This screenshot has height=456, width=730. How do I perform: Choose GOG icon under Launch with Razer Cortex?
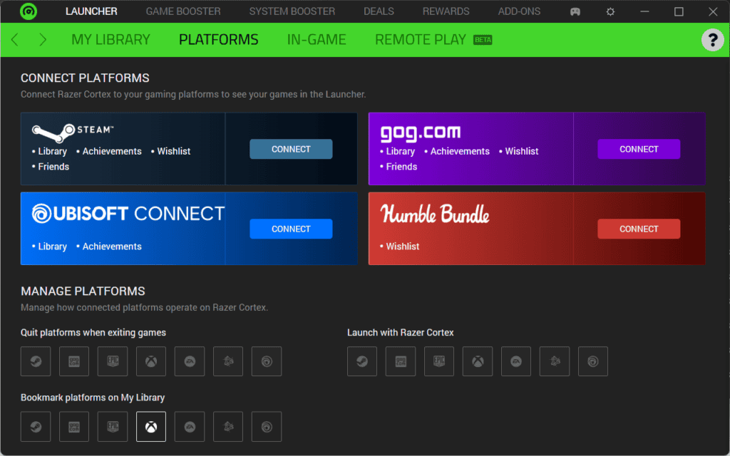[x=401, y=361]
